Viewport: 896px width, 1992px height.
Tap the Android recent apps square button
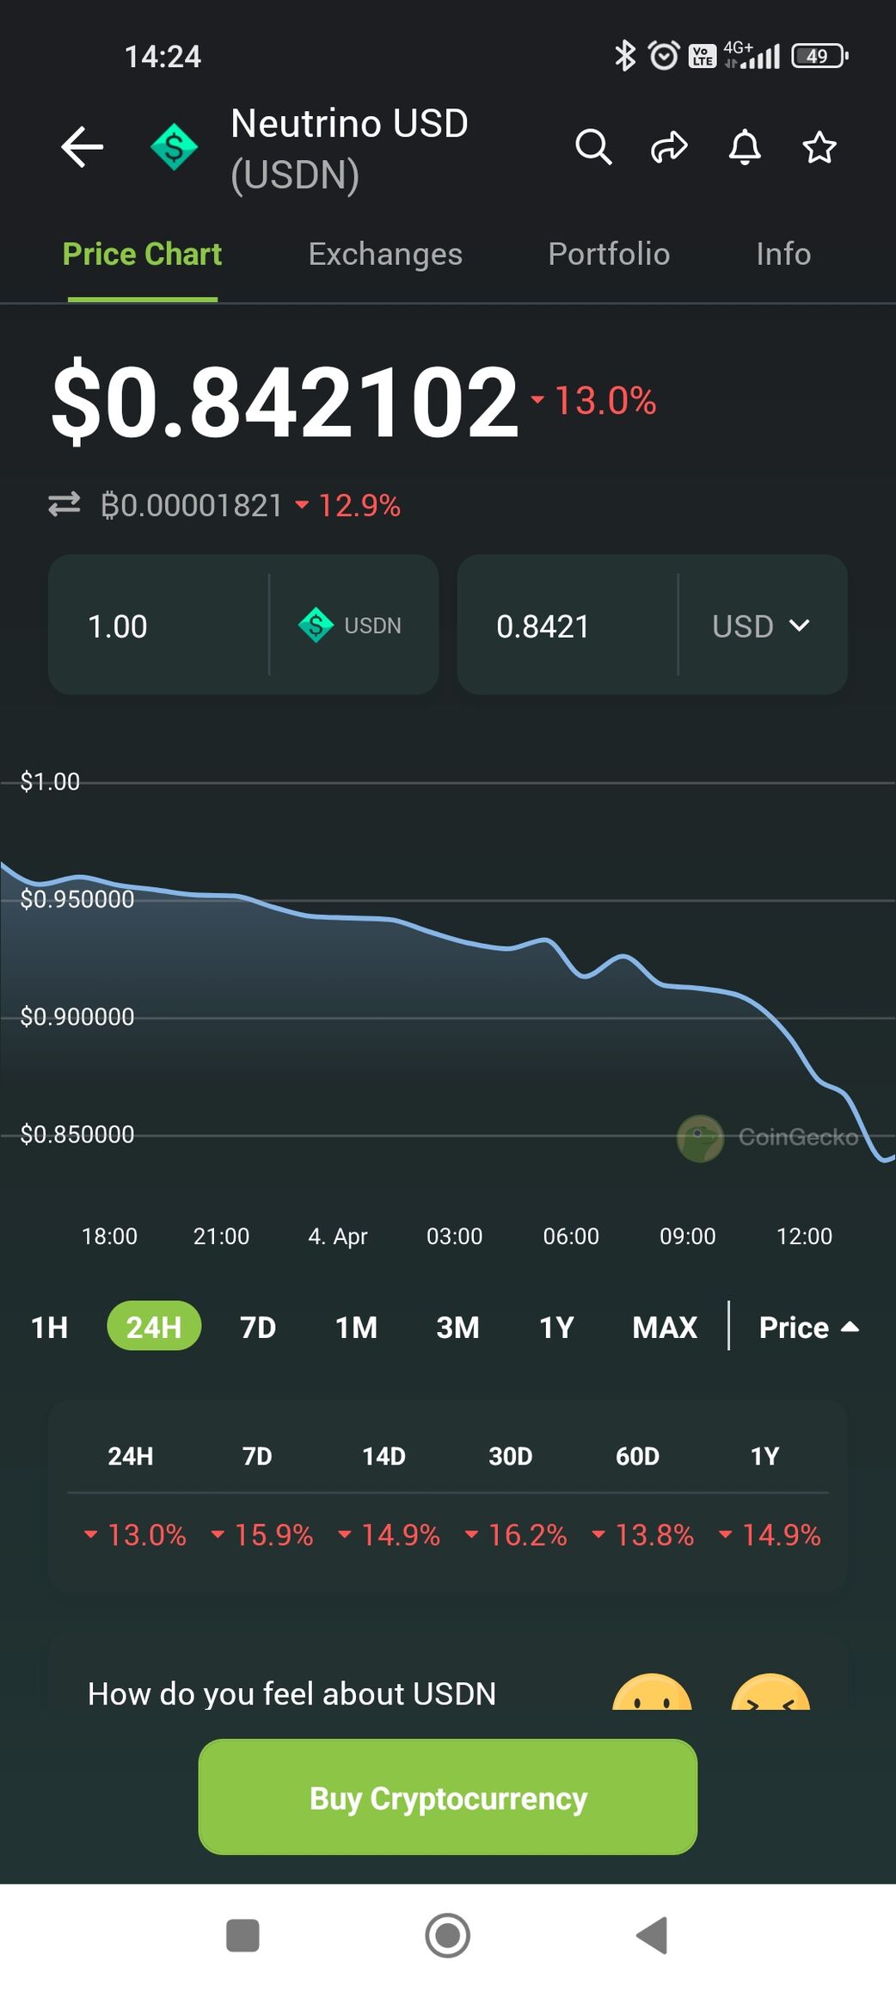coord(242,1935)
